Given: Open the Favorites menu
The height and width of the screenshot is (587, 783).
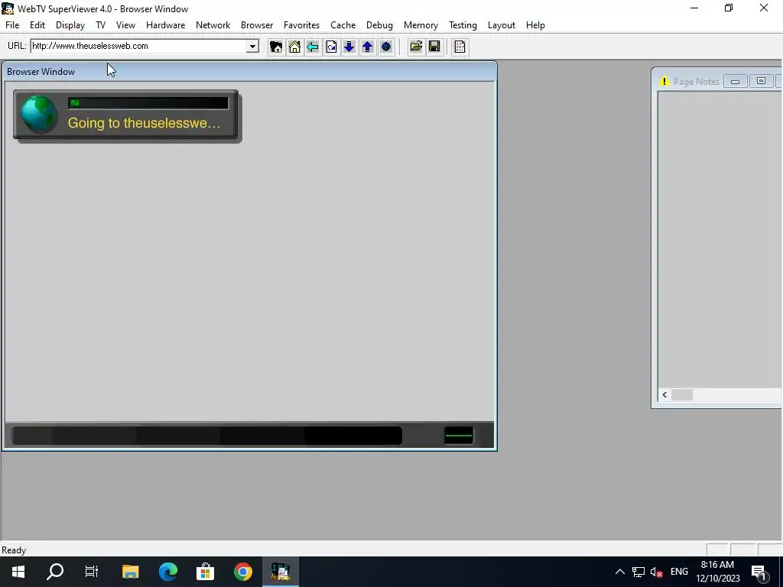Looking at the screenshot, I should pos(301,25).
